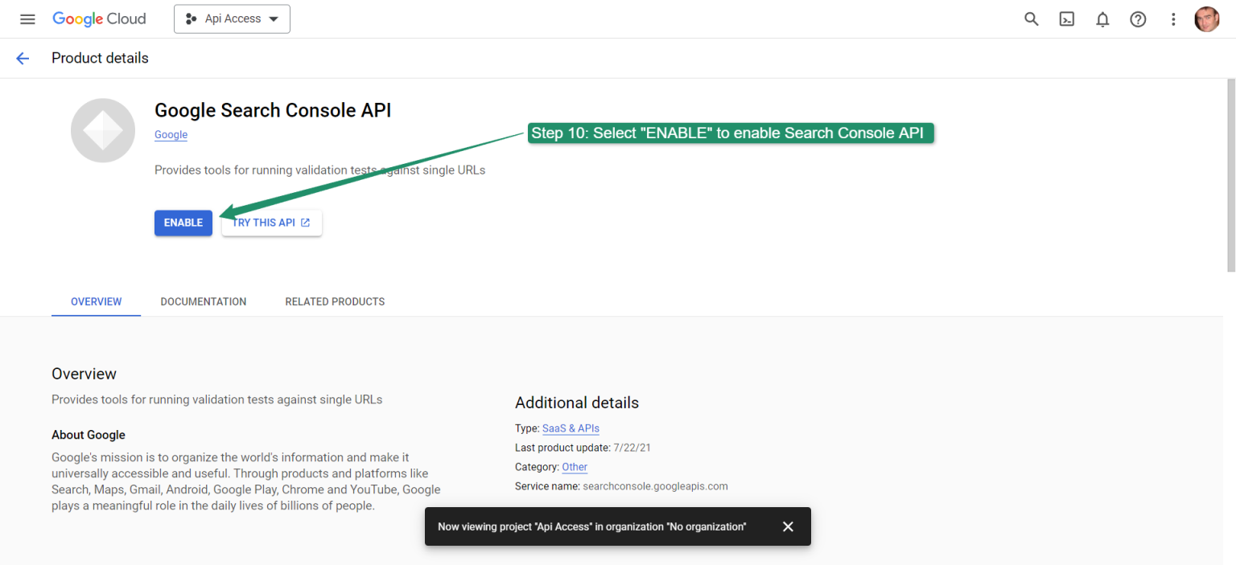Activate the Cloud Shell terminal icon
The width and height of the screenshot is (1236, 565).
coord(1067,18)
